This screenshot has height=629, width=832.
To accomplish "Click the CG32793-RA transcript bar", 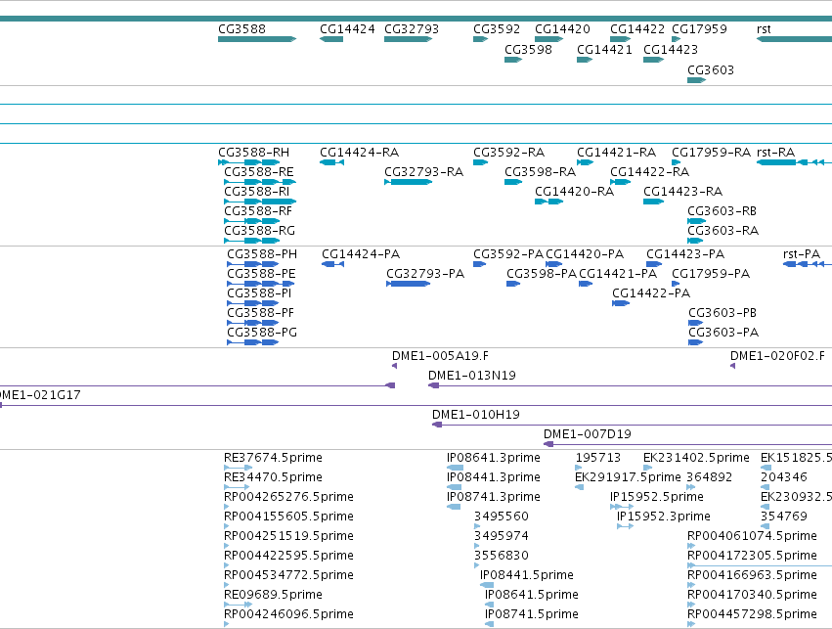I will (408, 182).
